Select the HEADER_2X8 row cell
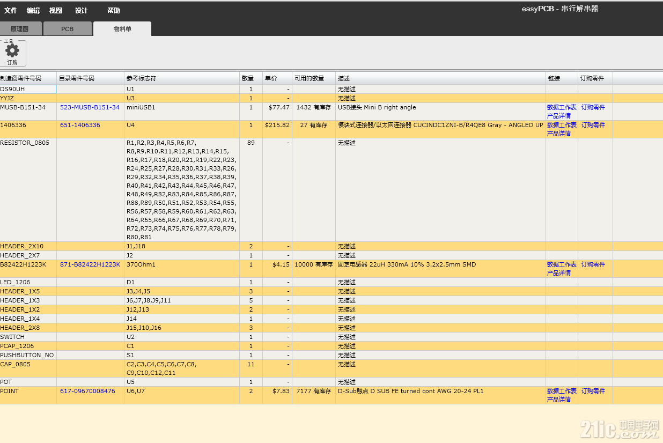Viewport: 663px width, 443px height. pos(28,328)
